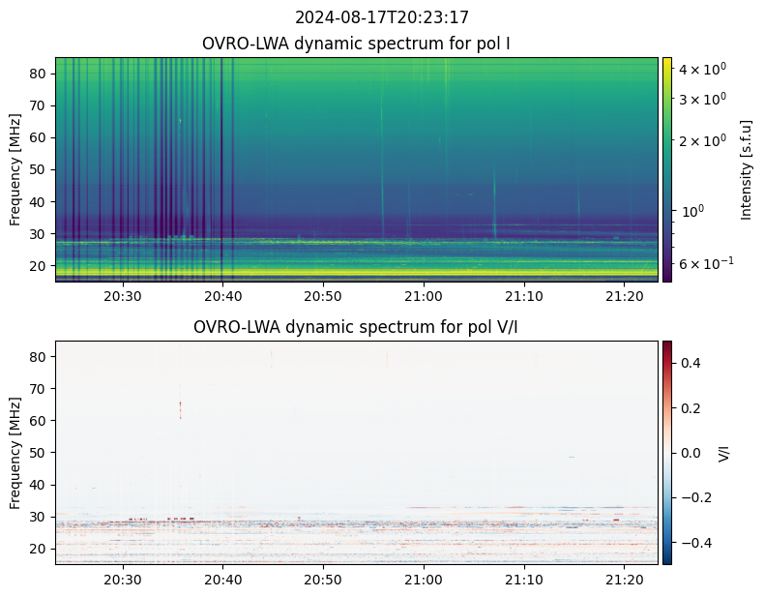
Task: Click the Frequency [MHz] label of top plot
Action: click(15, 169)
